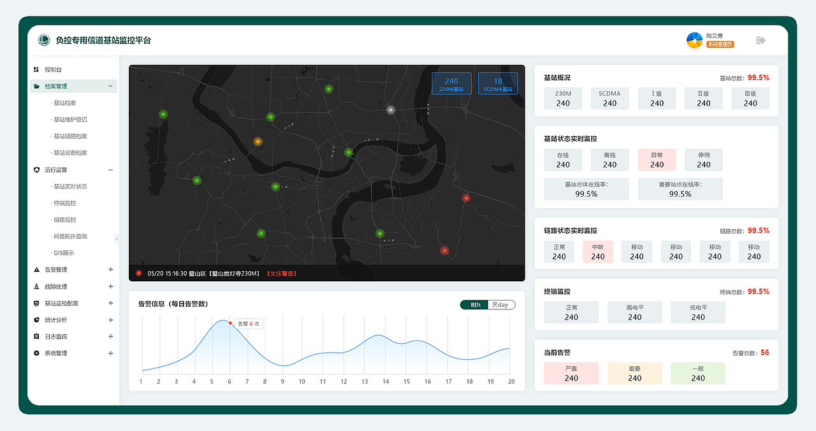Click the 故障处理 sidebar icon
Viewport: 816px width, 431px height.
[36, 286]
